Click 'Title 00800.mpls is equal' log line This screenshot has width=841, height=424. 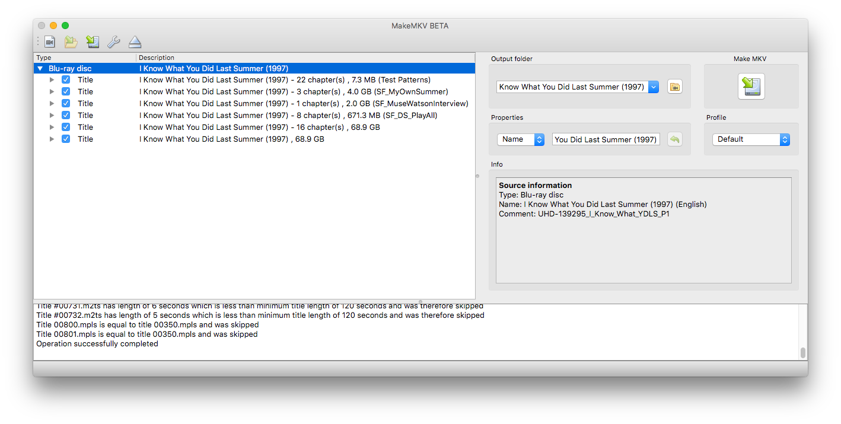pyautogui.click(x=148, y=325)
